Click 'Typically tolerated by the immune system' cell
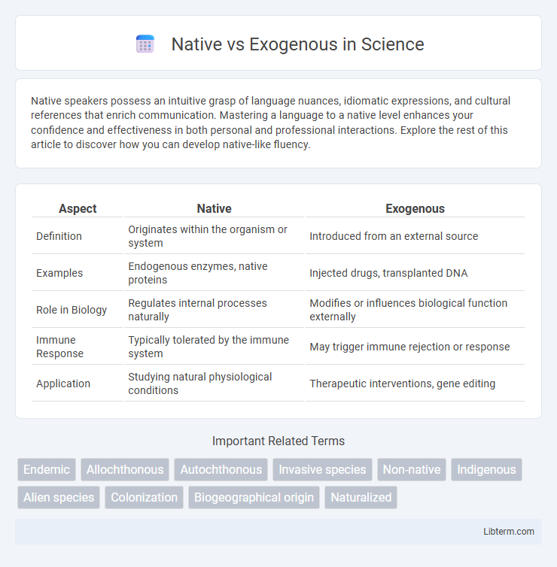557x567 pixels. coord(215,347)
